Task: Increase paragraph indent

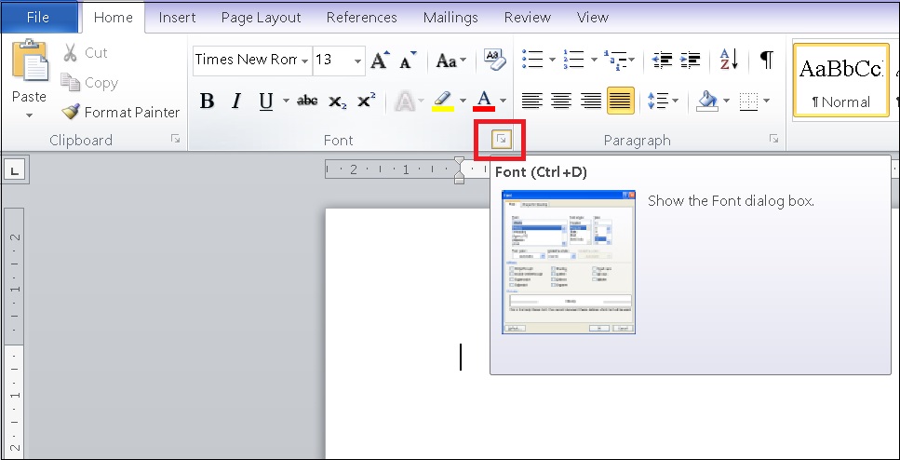Action: (x=690, y=60)
